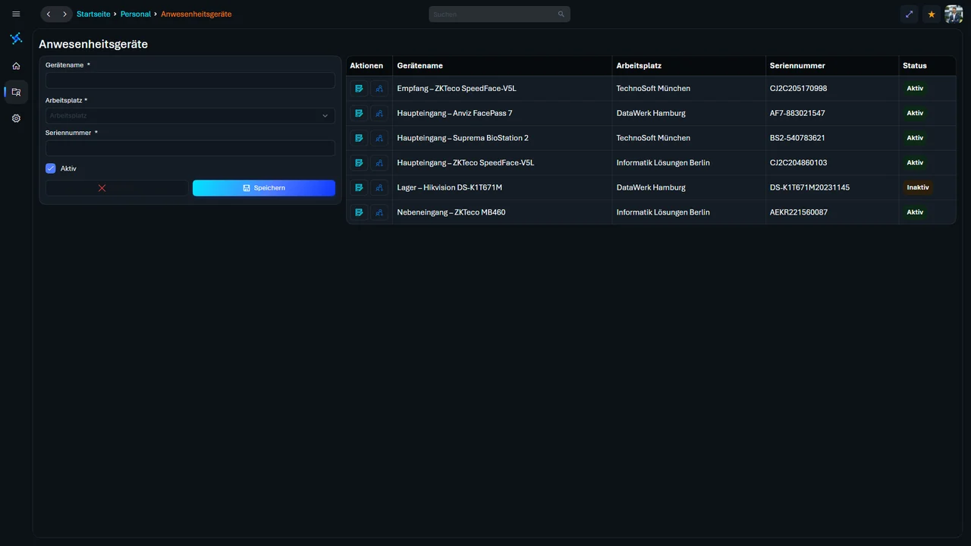Open the Arbeitsplatz dropdown
The image size is (971, 546).
(x=190, y=116)
